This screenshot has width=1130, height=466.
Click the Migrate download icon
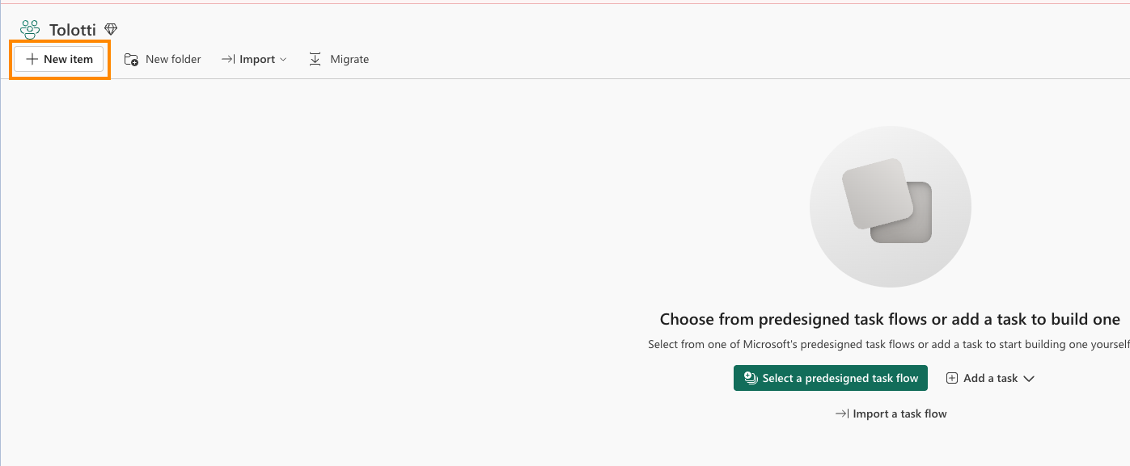click(315, 59)
